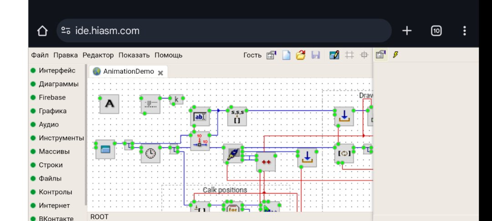Select the hub element between window and timer
Image resolution: width=492 pixels, height=221 pixels.
(x=128, y=145)
